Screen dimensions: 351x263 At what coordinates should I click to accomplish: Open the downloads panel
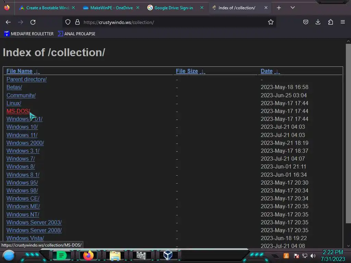coord(318,22)
